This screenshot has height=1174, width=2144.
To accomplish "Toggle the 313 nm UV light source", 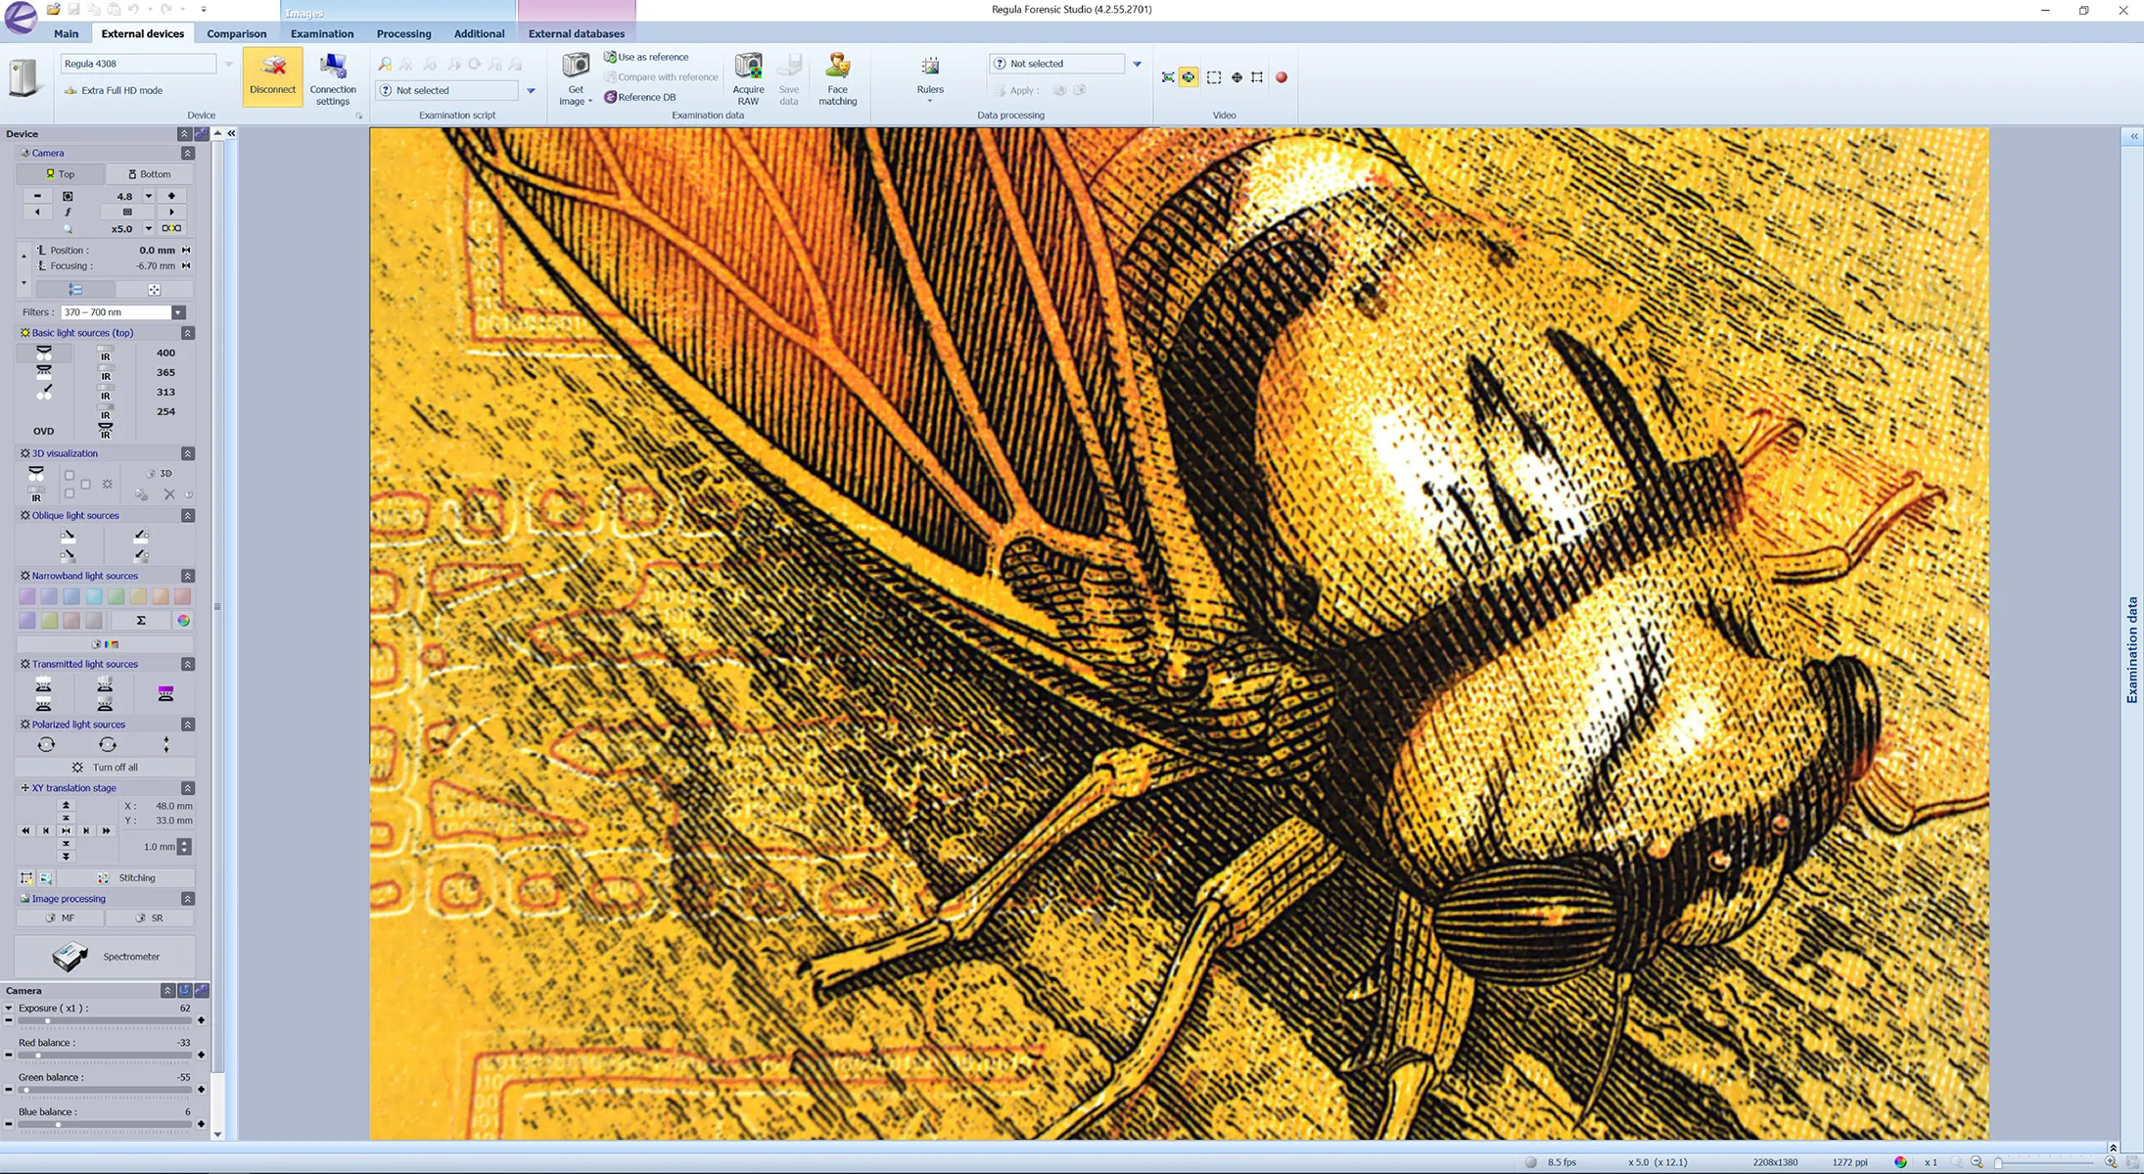I will tap(165, 392).
